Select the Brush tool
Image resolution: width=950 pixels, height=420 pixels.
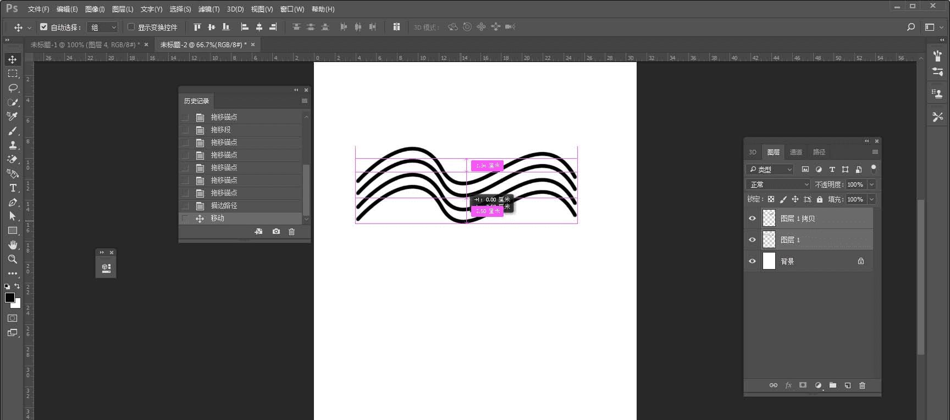[x=13, y=131]
